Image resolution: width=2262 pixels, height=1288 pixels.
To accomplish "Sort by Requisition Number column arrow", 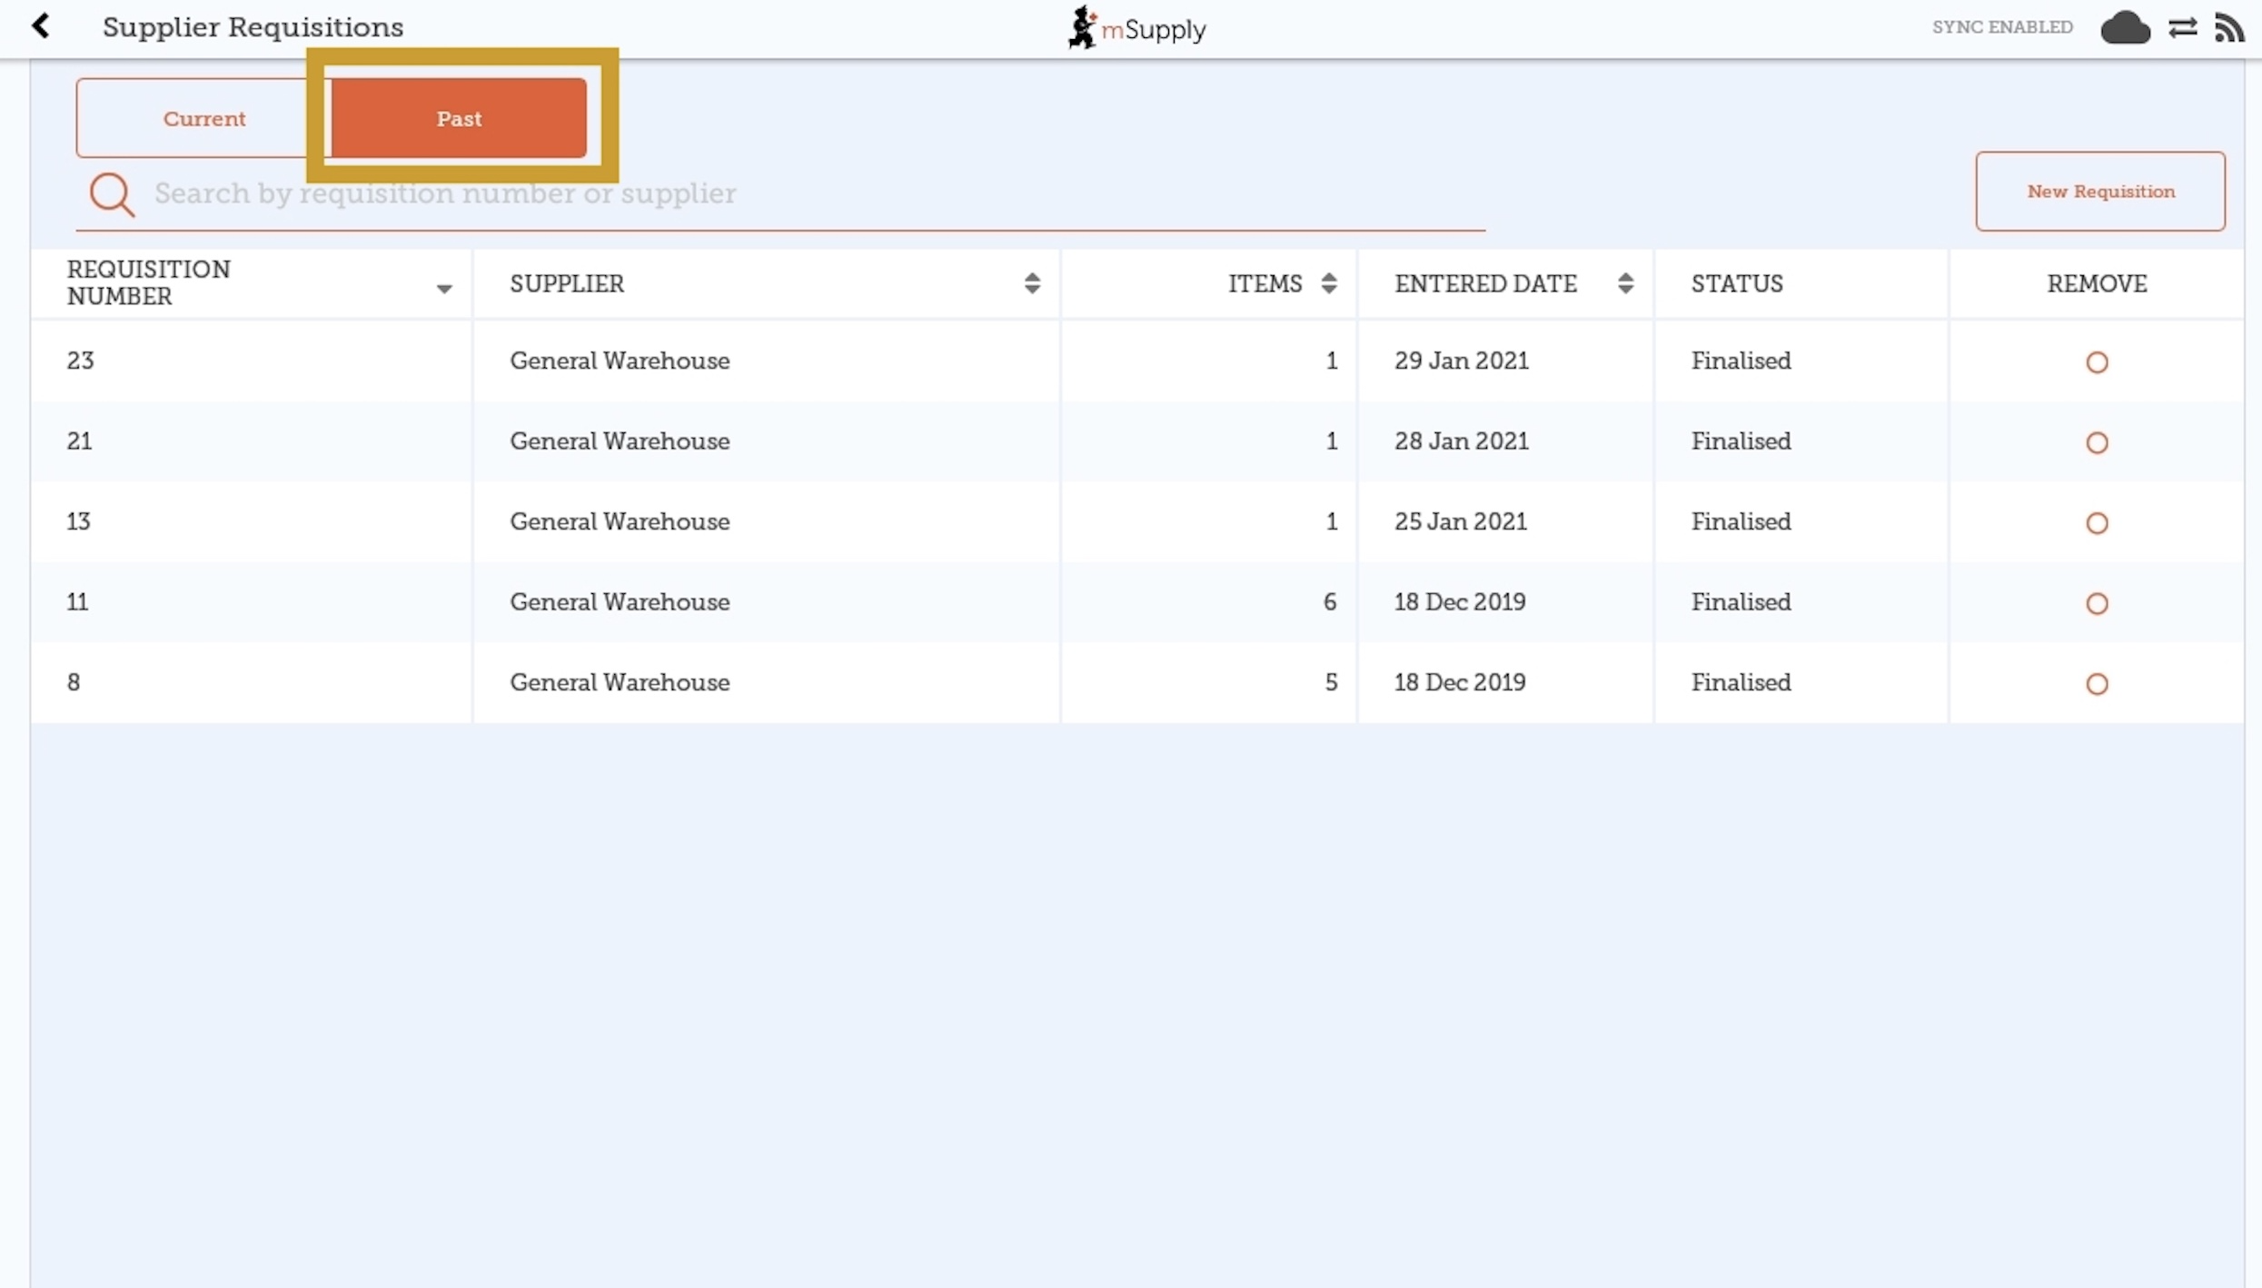I will click(x=444, y=289).
